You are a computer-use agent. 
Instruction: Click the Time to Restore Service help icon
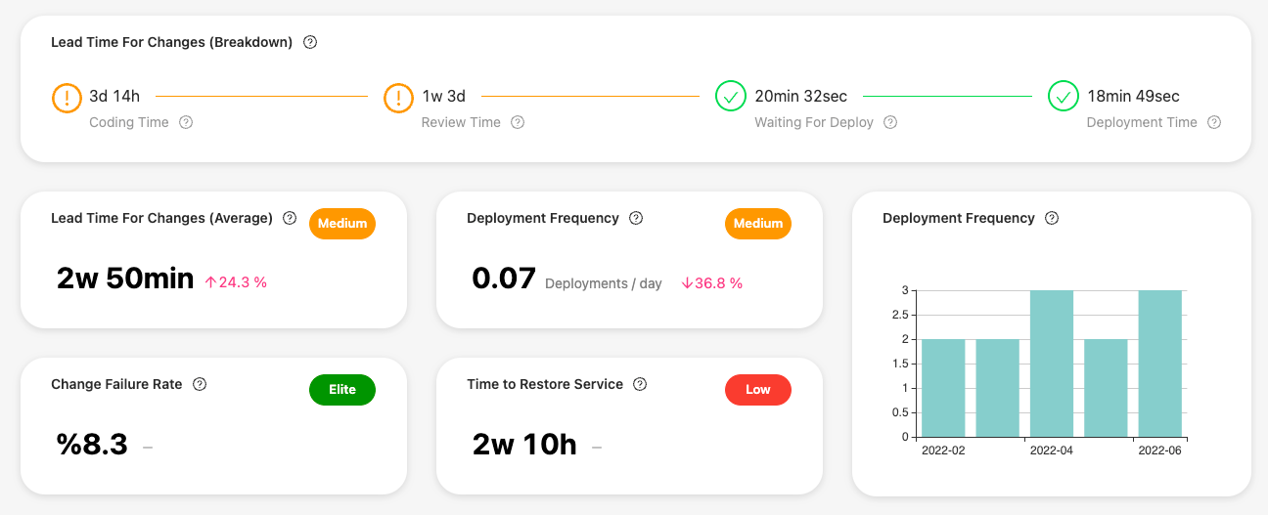(x=640, y=384)
